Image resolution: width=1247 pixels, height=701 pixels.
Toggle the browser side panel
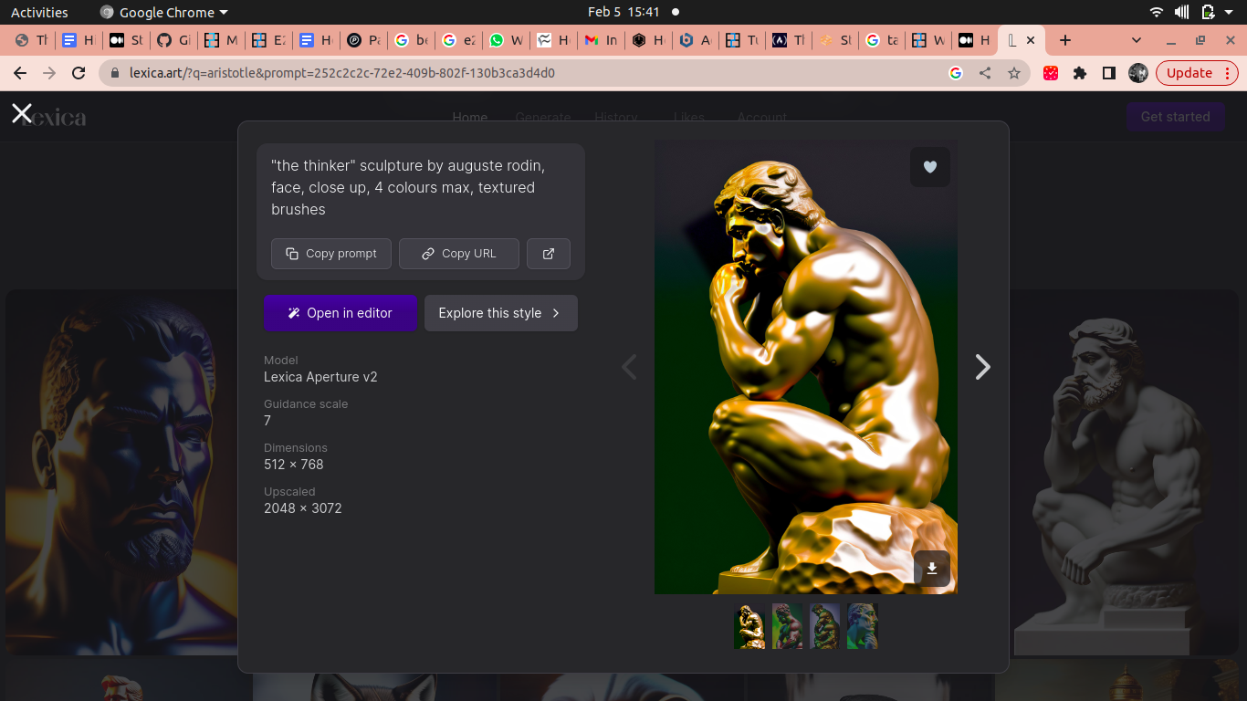(x=1109, y=73)
